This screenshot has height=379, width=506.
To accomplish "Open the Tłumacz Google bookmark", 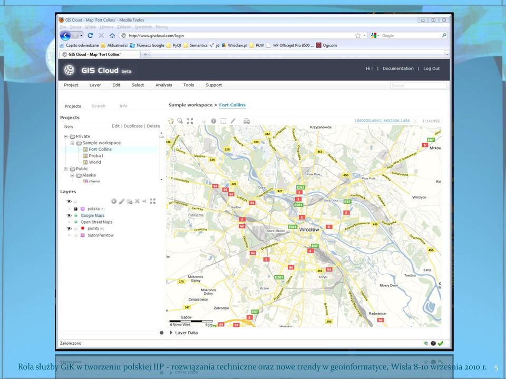I will point(147,45).
